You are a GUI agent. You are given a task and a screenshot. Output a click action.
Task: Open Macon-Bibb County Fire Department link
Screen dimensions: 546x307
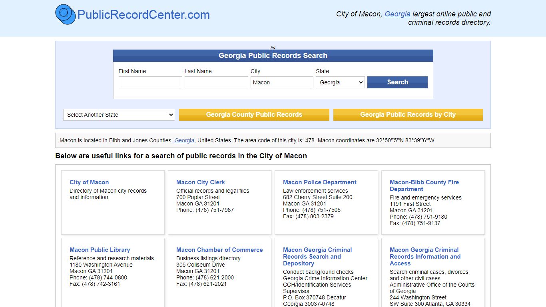coord(424,185)
